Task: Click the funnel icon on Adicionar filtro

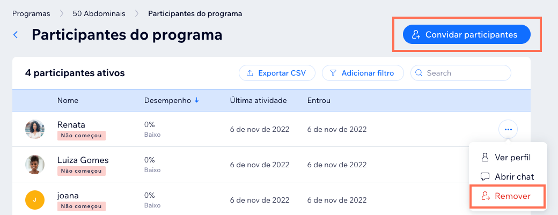Action: 333,73
